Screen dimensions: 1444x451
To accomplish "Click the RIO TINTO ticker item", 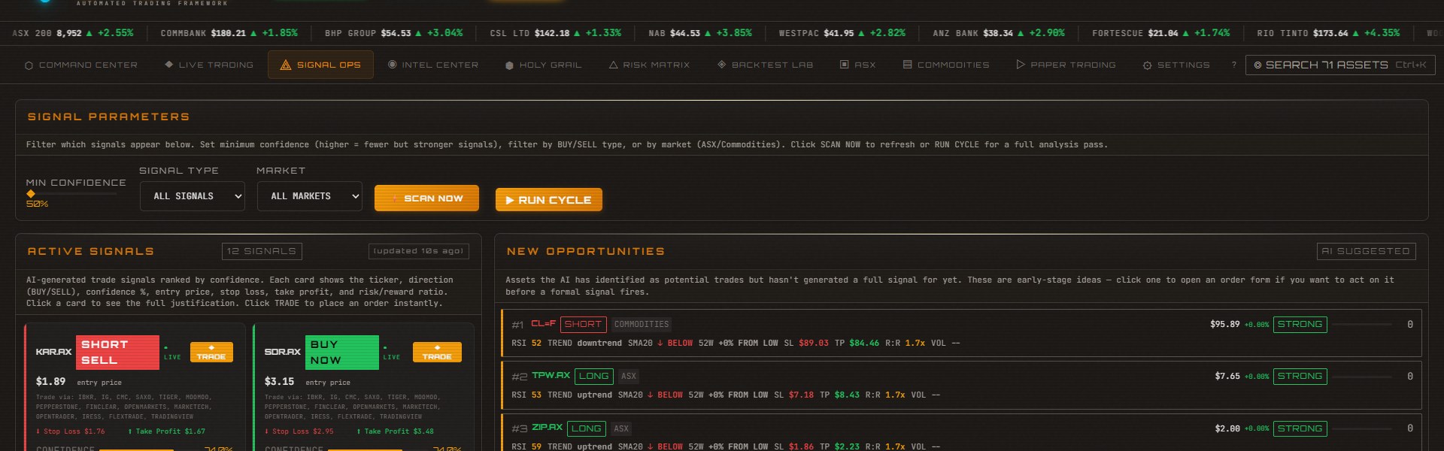I will 1328,33.
